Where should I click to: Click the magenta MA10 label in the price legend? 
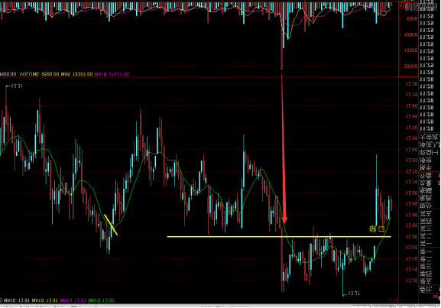click(x=73, y=300)
